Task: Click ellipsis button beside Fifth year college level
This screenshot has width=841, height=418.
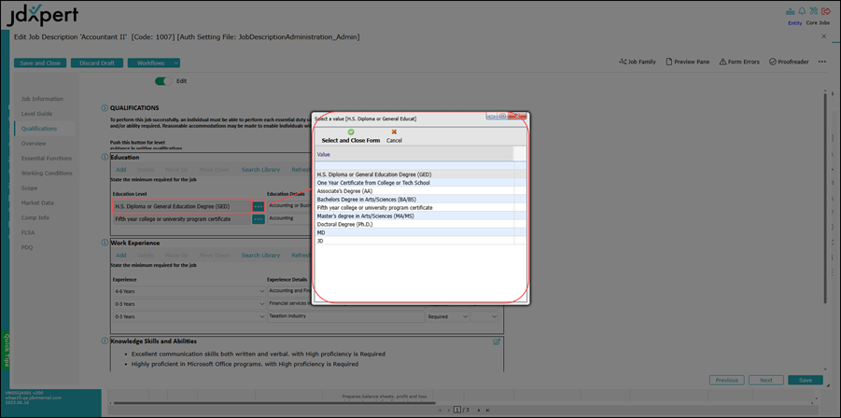Action: (x=258, y=219)
